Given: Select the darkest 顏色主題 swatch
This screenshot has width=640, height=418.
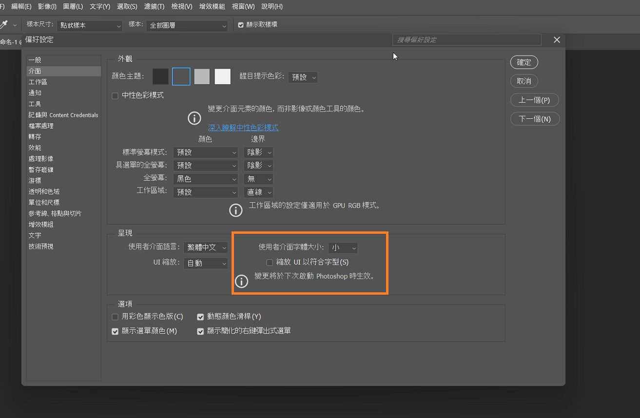Looking at the screenshot, I should click(160, 76).
